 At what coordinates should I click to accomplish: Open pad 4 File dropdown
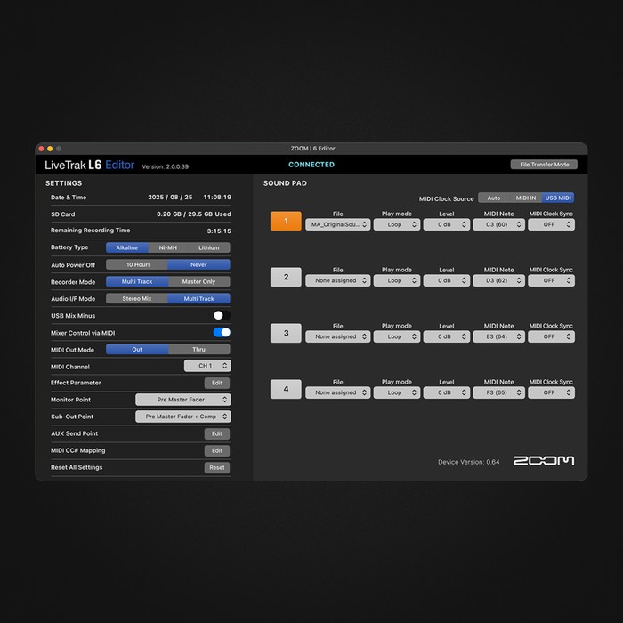point(337,392)
